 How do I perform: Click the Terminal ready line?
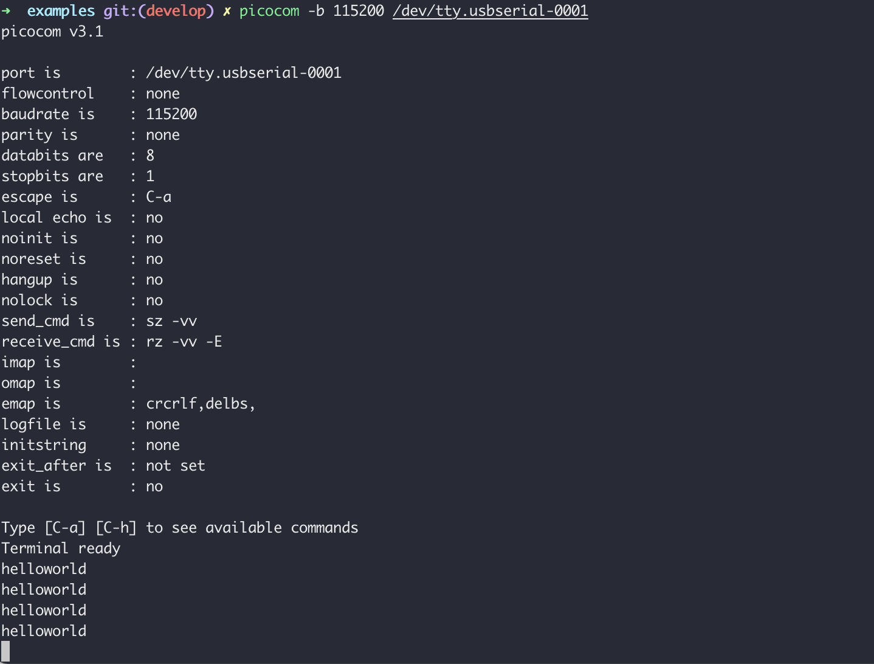[x=61, y=548]
